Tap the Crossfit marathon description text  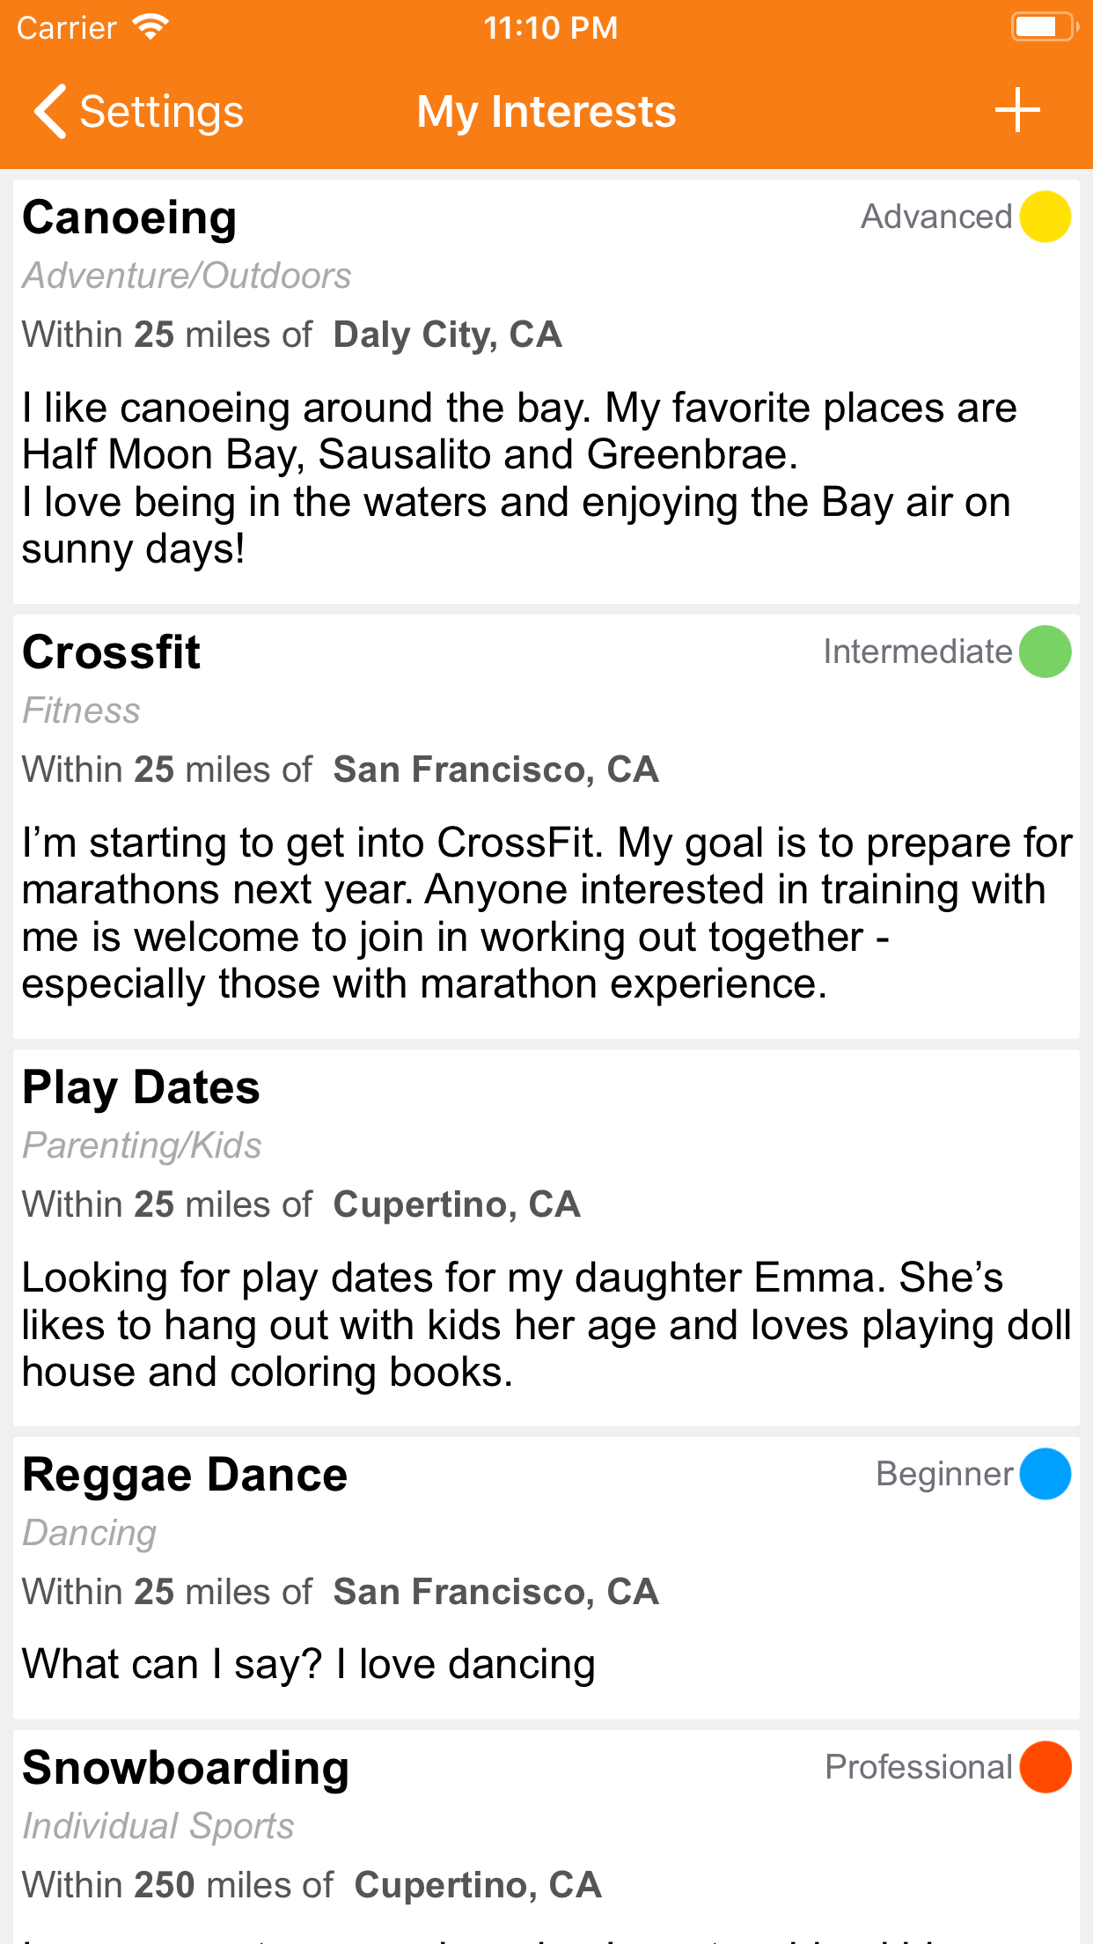546,913
